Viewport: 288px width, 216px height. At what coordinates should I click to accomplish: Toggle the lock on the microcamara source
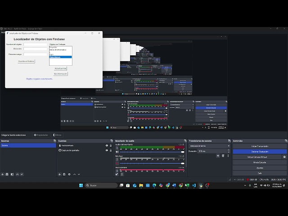[x=111, y=145]
